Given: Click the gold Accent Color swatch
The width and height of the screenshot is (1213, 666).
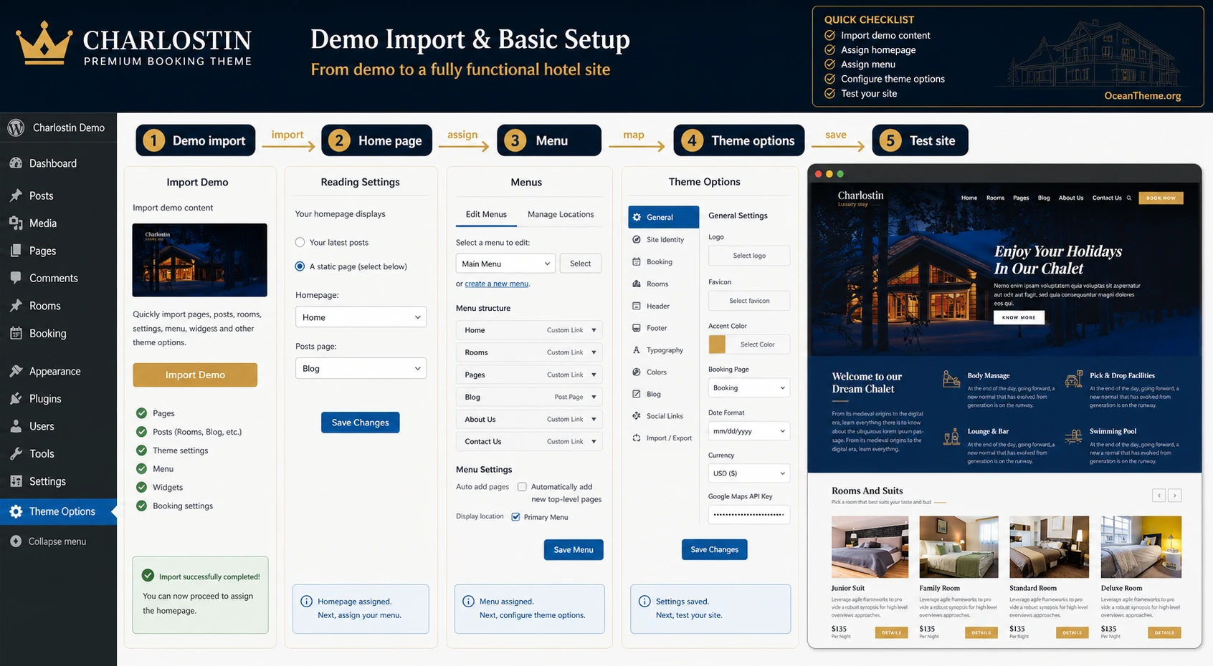Looking at the screenshot, I should [x=717, y=344].
